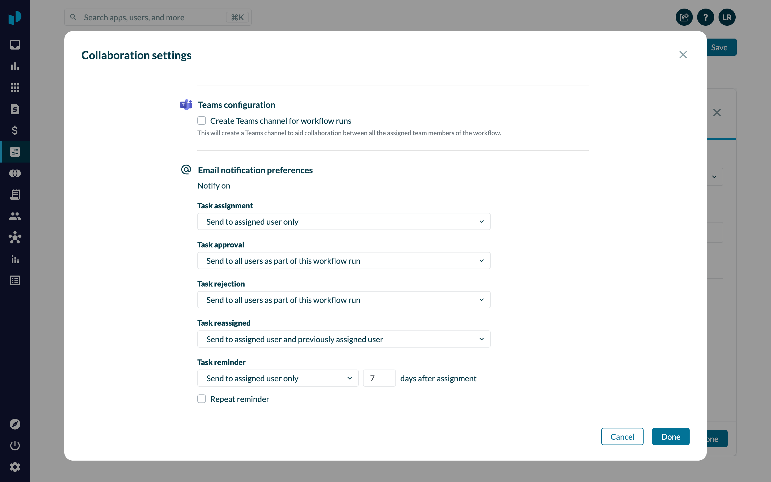Click the integrations hub network icon
This screenshot has width=771, height=482.
(15, 238)
